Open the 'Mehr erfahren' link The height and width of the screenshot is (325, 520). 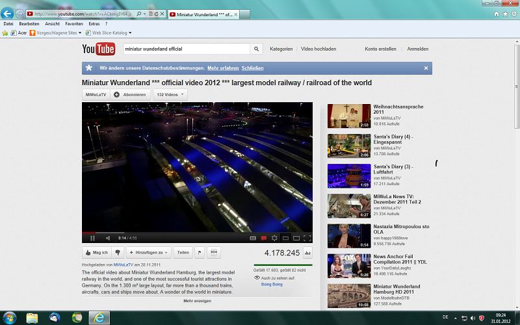[223, 68]
